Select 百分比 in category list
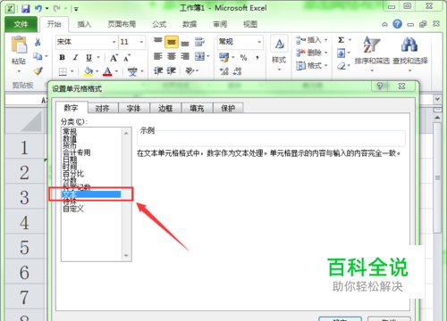The width and height of the screenshot is (447, 321). (x=73, y=174)
